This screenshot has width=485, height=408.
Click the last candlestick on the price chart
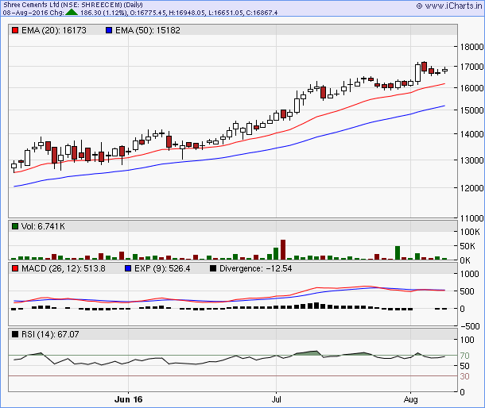[444, 70]
